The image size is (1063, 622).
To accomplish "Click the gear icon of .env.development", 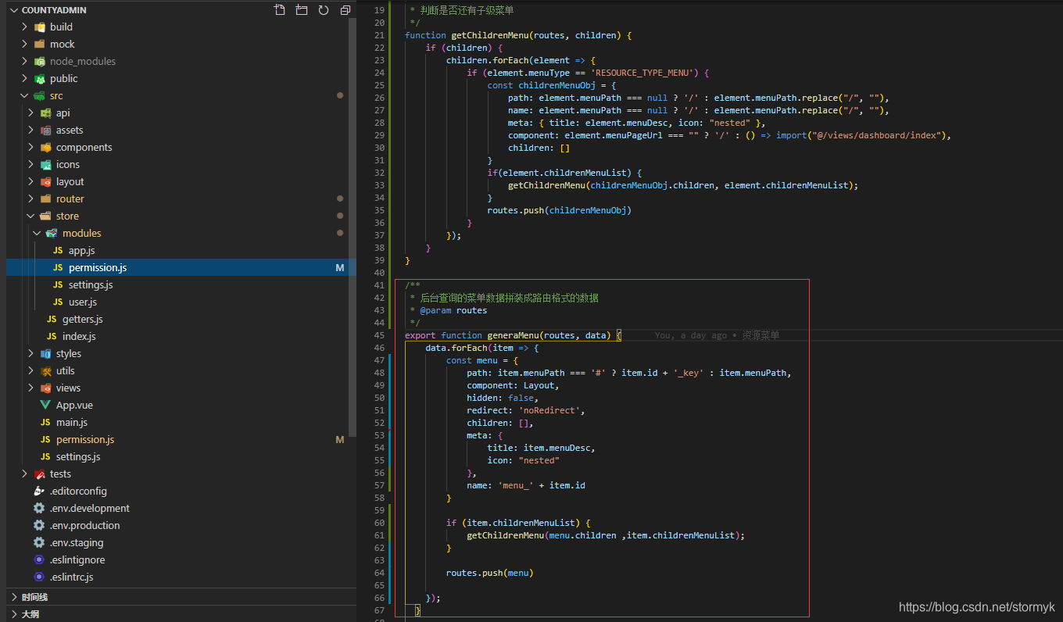I will (x=40, y=508).
